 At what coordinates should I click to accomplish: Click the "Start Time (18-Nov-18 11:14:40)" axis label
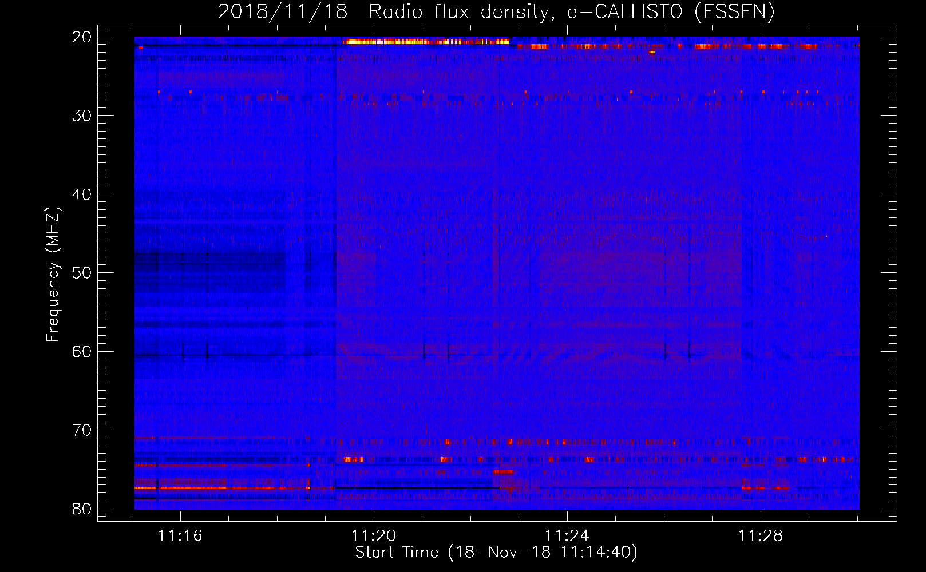tap(496, 553)
